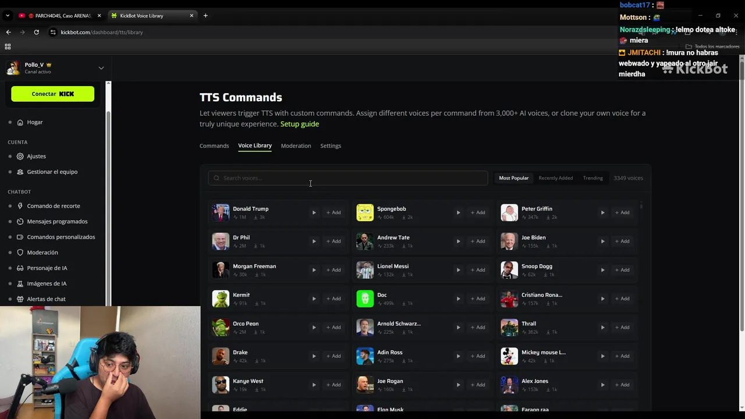Click the Pollo_V profile avatar
The width and height of the screenshot is (745, 419).
[13, 68]
